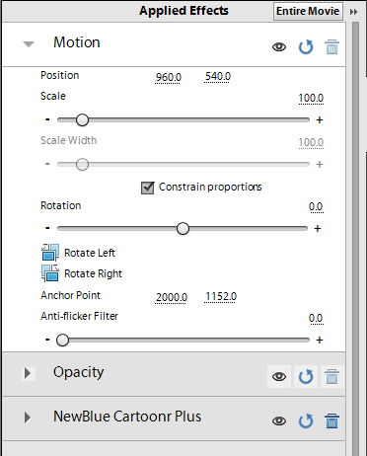The width and height of the screenshot is (367, 456).
Task: Click the Rotate Left label
Action: 90,253
